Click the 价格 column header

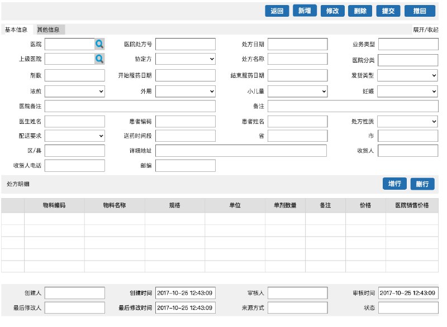[365, 205]
